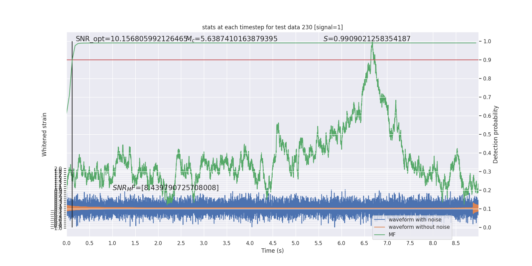Click the right-axis tick label 0.1
532x266 pixels.
pos(487,209)
